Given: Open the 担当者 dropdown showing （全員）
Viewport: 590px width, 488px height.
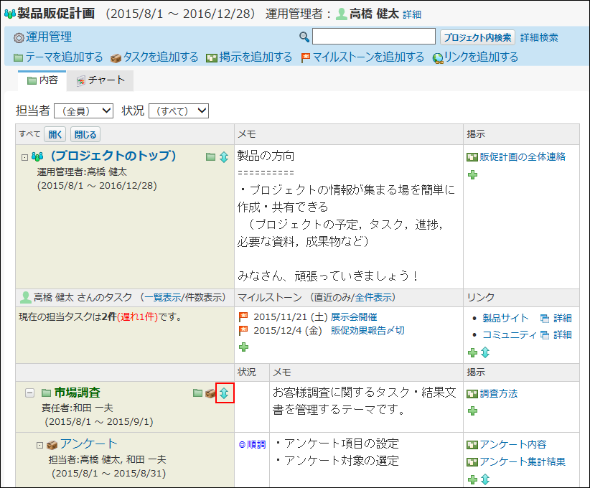Looking at the screenshot, I should (x=83, y=111).
